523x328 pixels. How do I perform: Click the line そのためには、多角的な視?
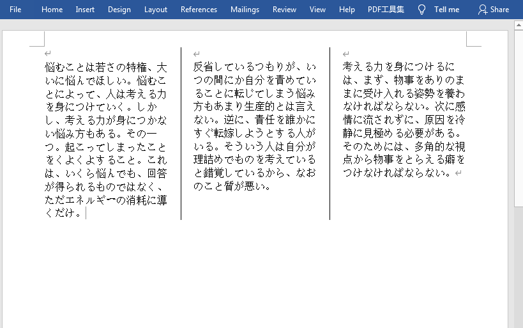tap(404, 146)
